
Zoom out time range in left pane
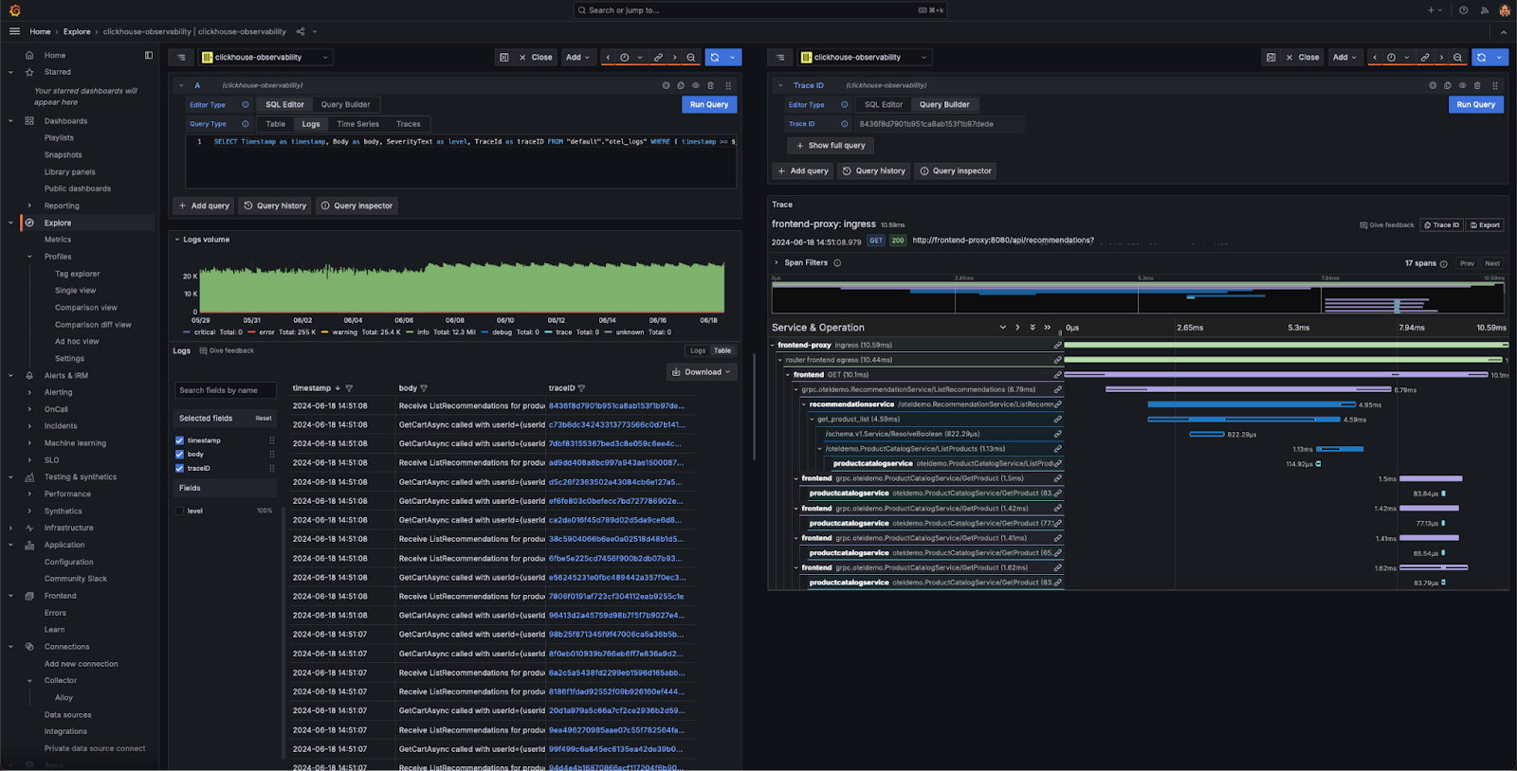pos(691,58)
